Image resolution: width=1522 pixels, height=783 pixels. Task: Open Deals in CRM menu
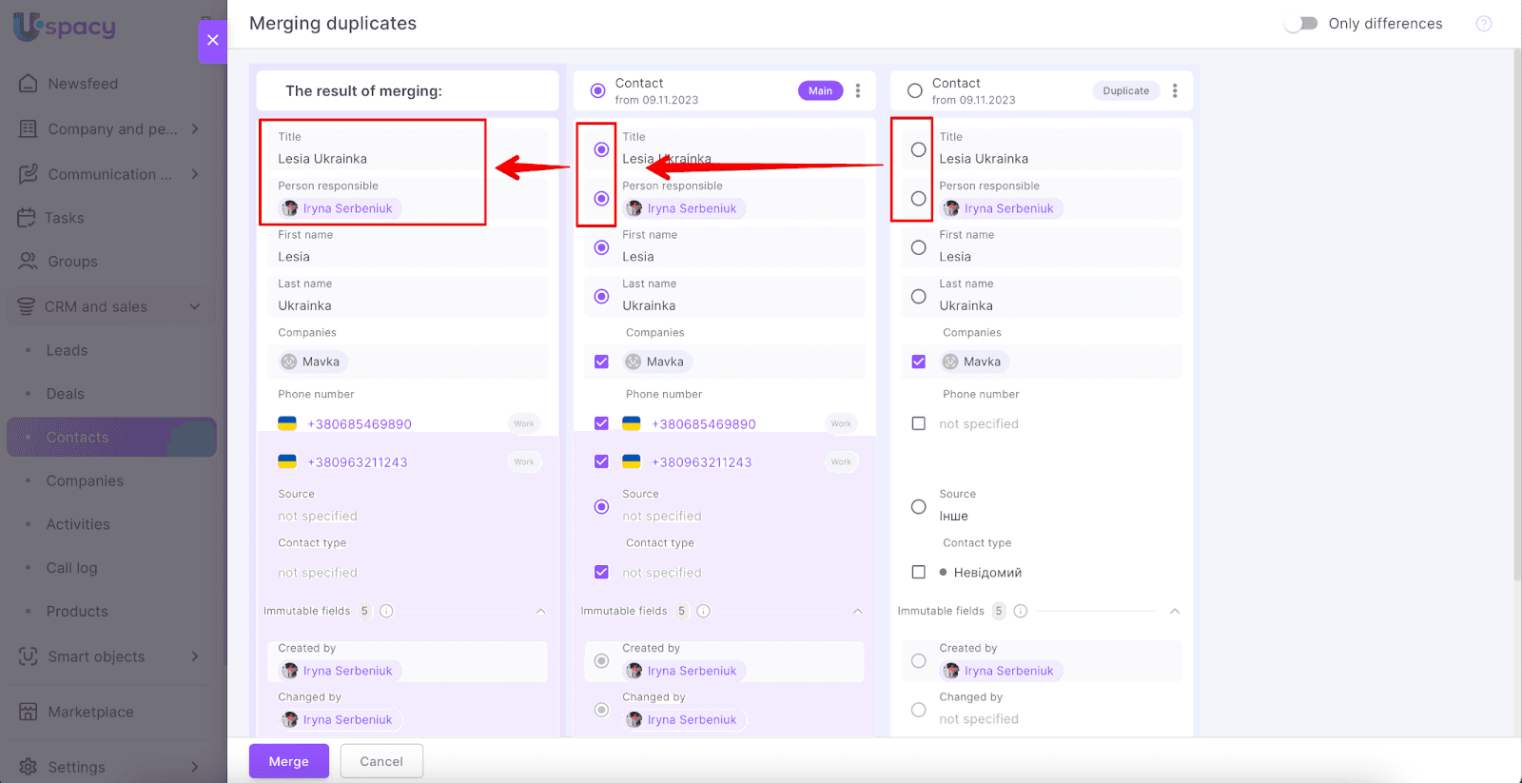point(65,394)
